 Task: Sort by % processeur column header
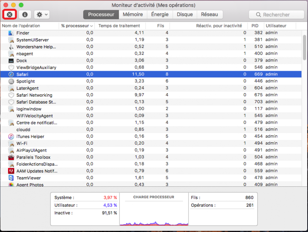click(x=77, y=26)
